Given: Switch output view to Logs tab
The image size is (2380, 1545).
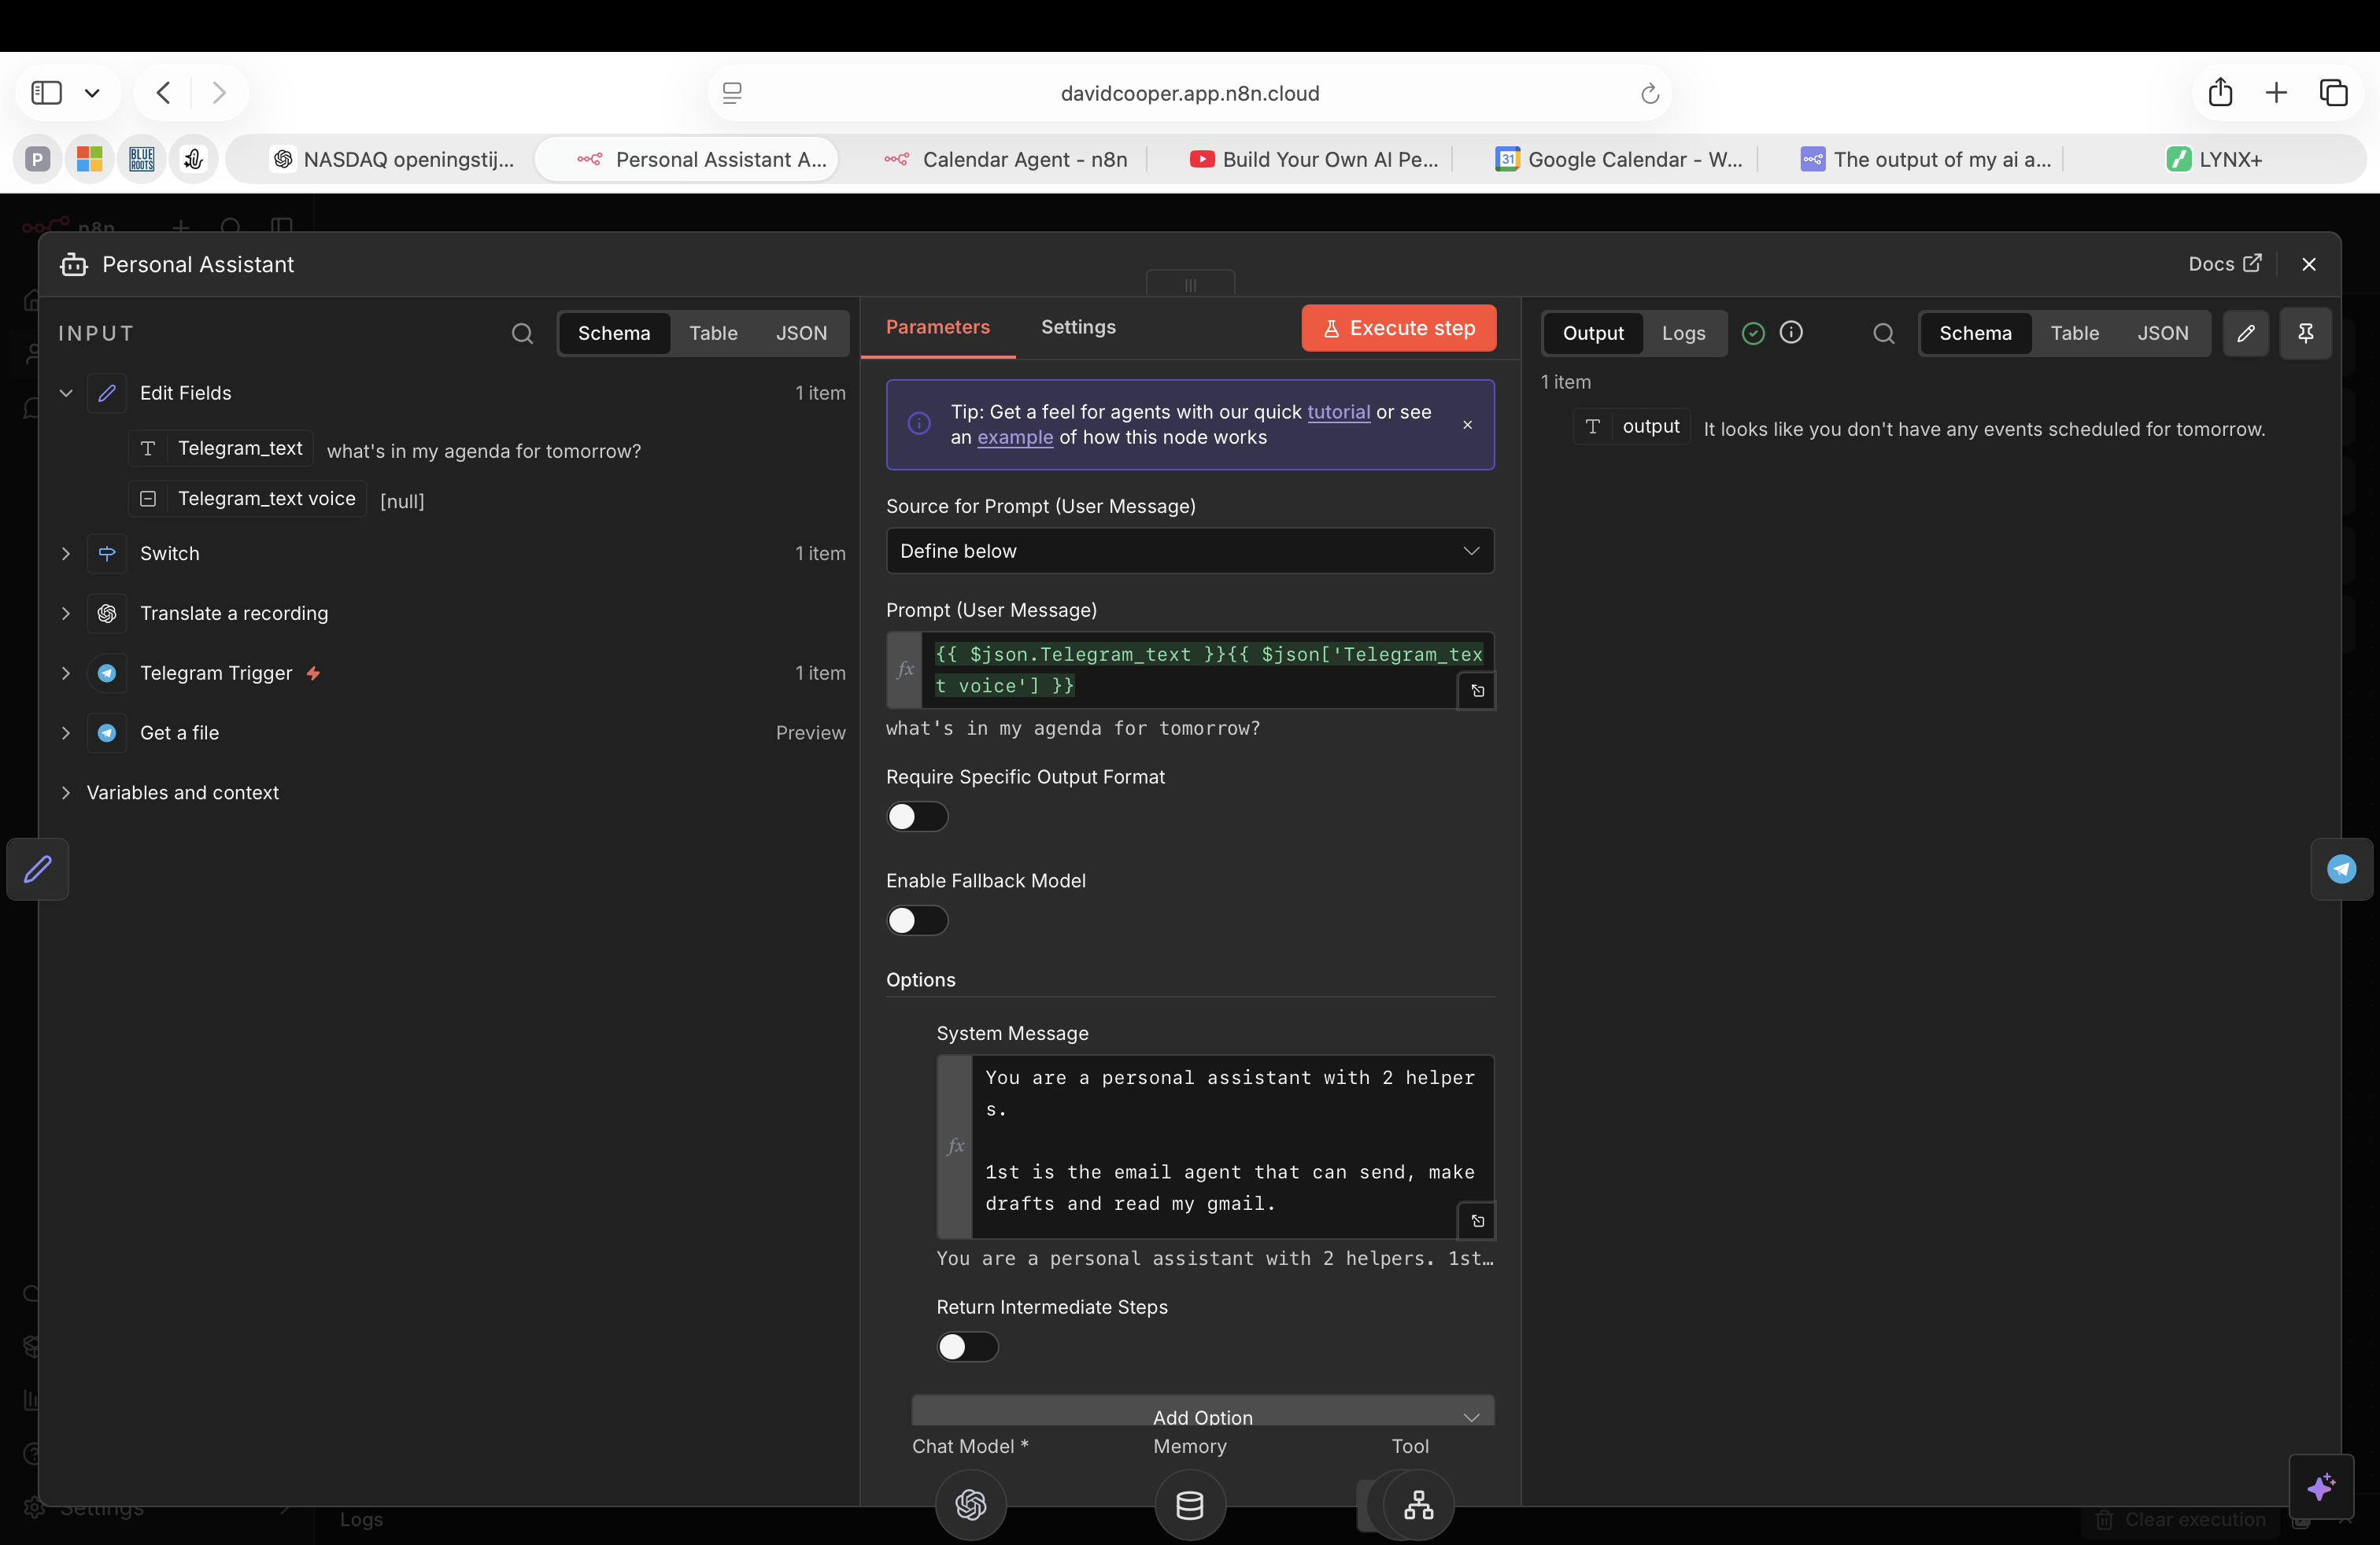Looking at the screenshot, I should tap(1683, 333).
